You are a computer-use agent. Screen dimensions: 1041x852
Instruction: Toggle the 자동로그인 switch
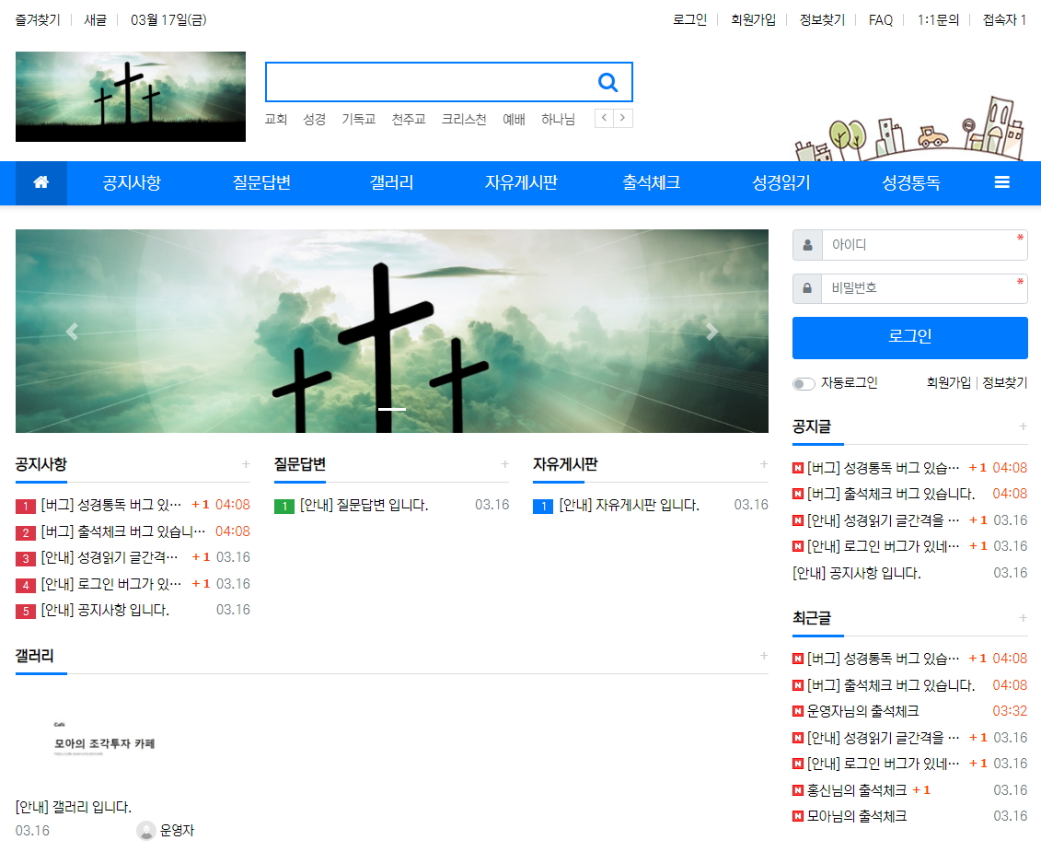804,383
